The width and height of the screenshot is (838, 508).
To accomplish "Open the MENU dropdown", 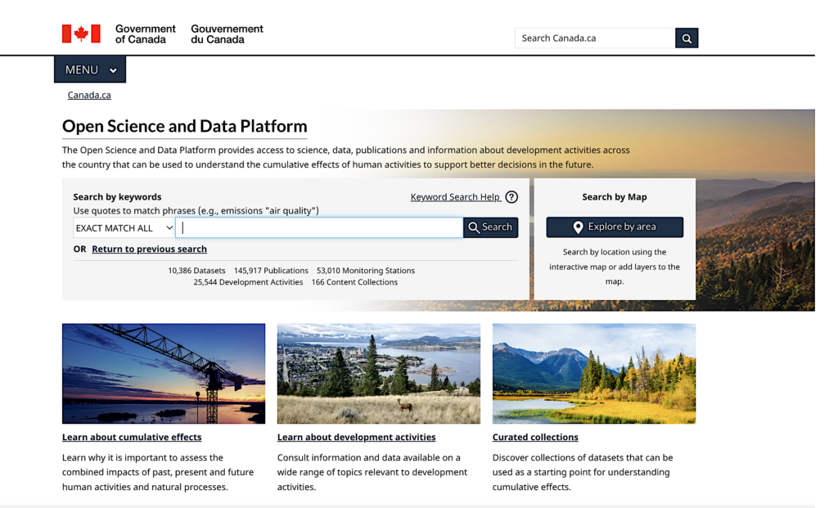I will click(x=90, y=70).
